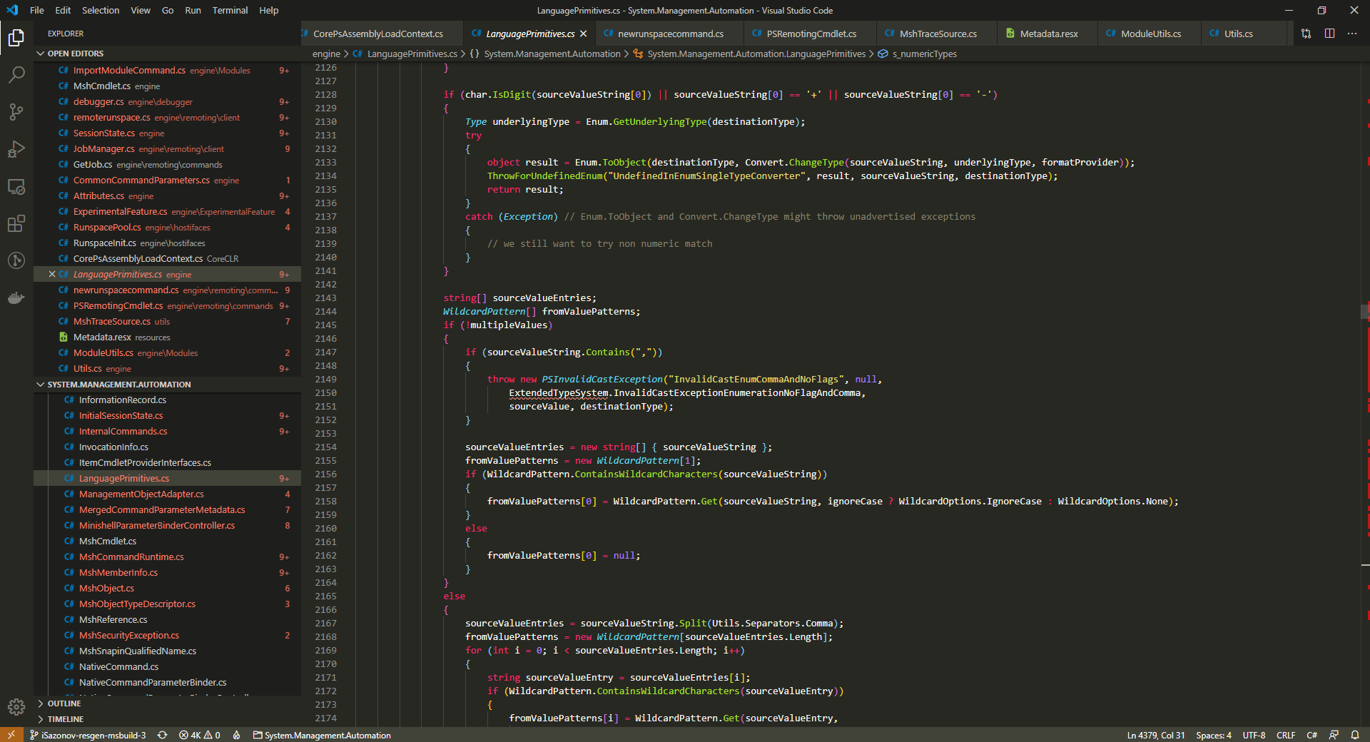Click line number 2150 in the gutter
1370x742 pixels.
(325, 392)
